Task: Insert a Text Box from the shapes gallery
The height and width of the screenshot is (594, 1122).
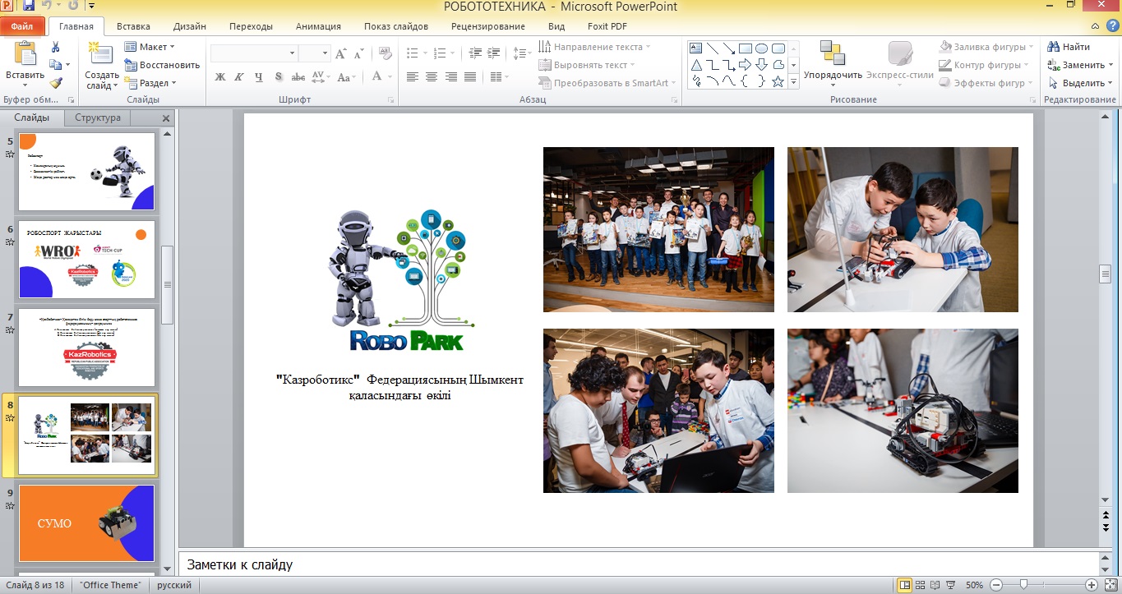Action: pos(695,48)
